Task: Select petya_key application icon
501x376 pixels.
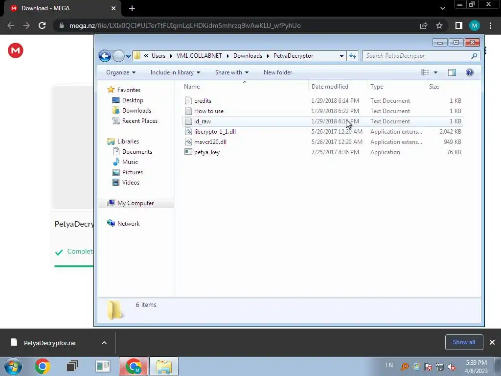Action: 188,152
